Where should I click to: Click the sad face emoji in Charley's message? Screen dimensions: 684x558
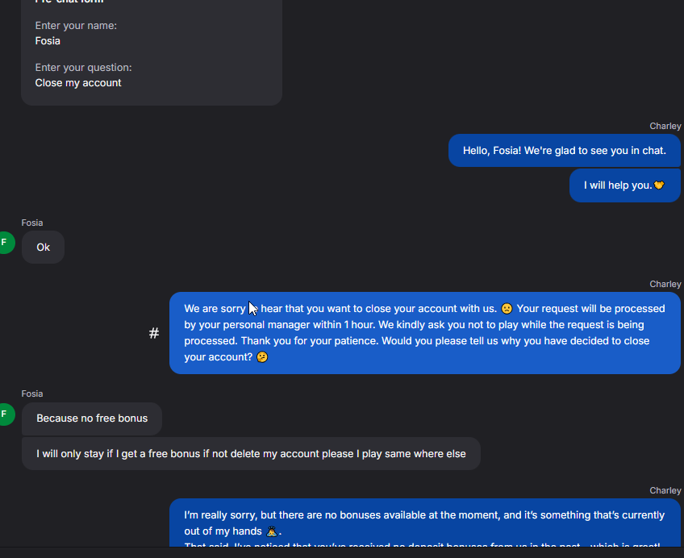[x=507, y=309]
